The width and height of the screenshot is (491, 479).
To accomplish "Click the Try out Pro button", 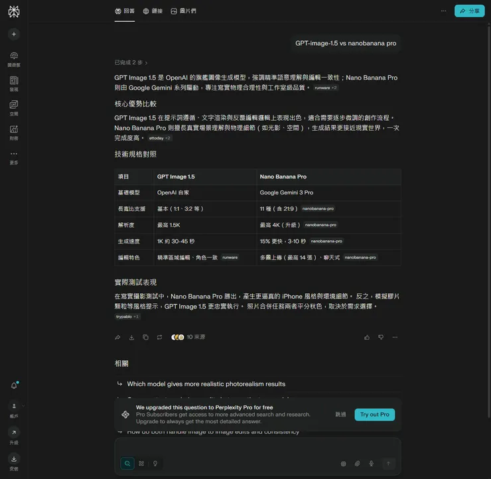I will click(x=374, y=415).
